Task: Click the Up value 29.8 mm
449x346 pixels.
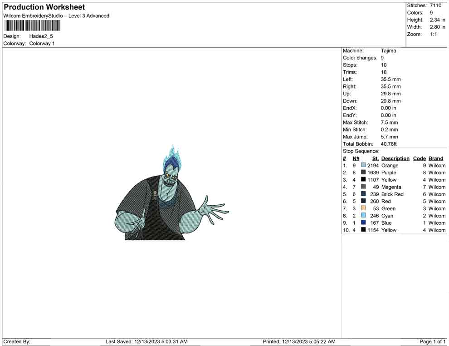Action: (x=390, y=94)
